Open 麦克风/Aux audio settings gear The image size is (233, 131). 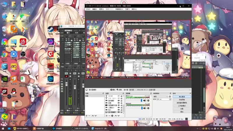(x=148, y=100)
